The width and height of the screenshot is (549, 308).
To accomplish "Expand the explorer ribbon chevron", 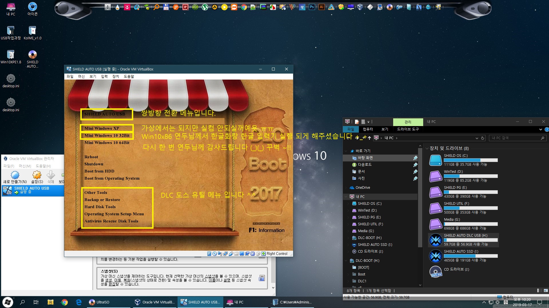I will pos(540,129).
